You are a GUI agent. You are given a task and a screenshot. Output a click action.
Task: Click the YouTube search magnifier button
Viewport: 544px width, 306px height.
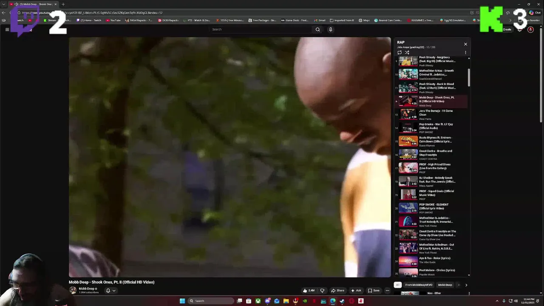point(317,29)
